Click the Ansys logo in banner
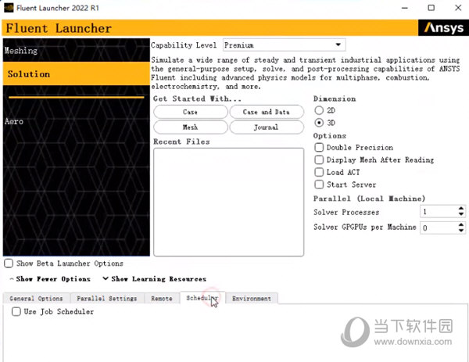Image resolution: width=469 pixels, height=362 pixels. coord(443,28)
